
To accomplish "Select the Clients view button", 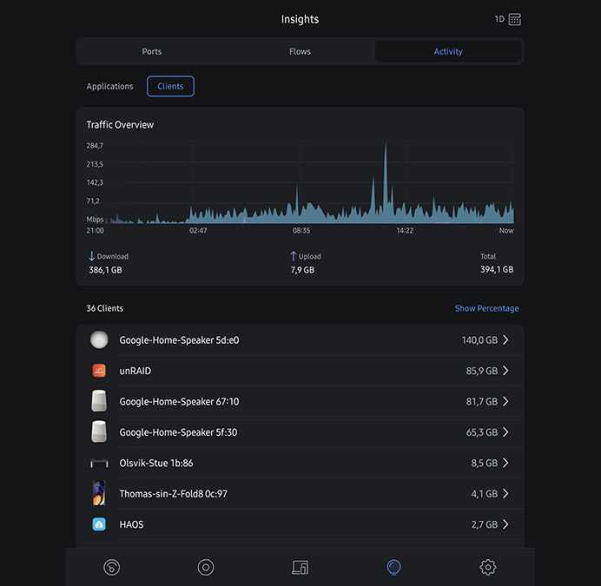I will (x=170, y=86).
